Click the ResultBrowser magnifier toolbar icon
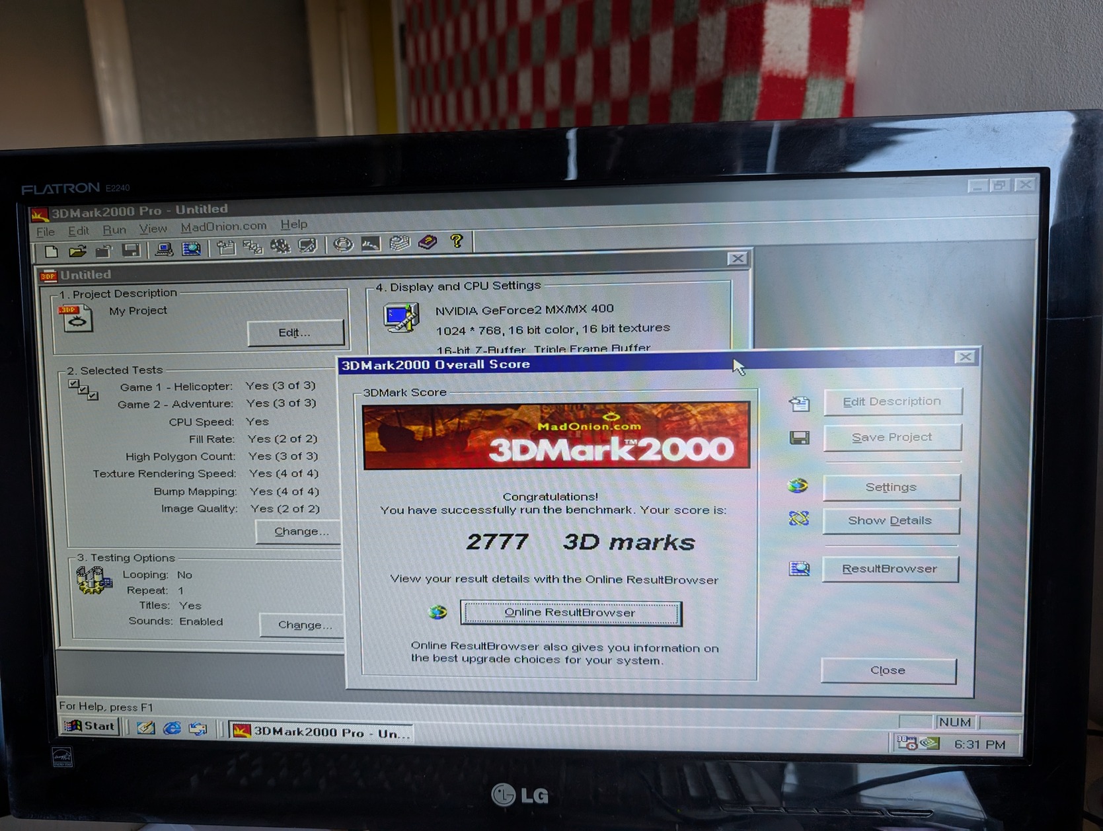 coord(191,249)
